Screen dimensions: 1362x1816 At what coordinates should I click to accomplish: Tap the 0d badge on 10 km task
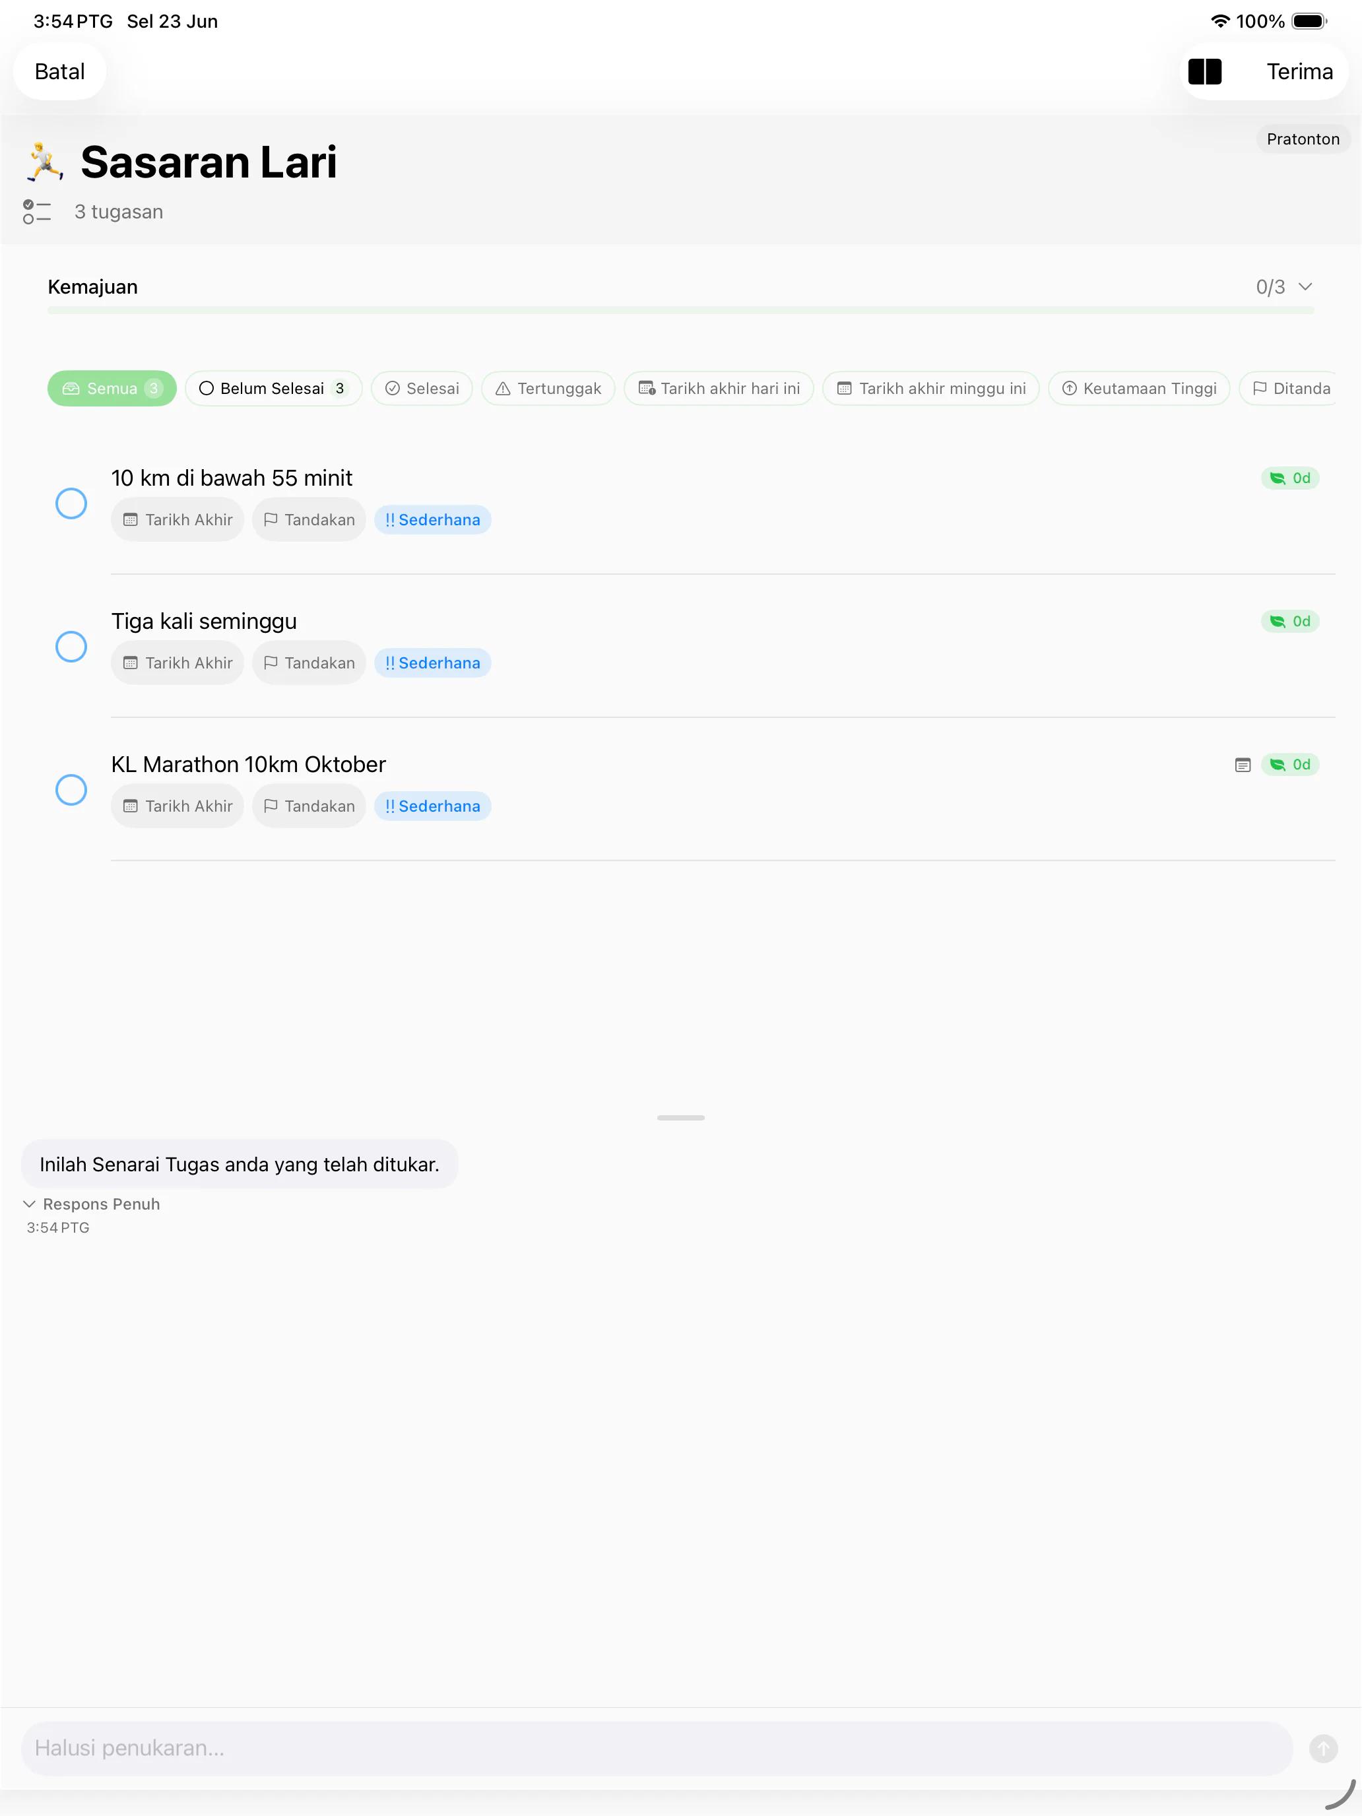coord(1290,478)
